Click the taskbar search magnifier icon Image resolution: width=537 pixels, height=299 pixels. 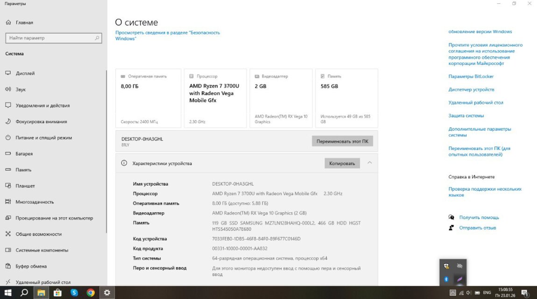click(24, 292)
